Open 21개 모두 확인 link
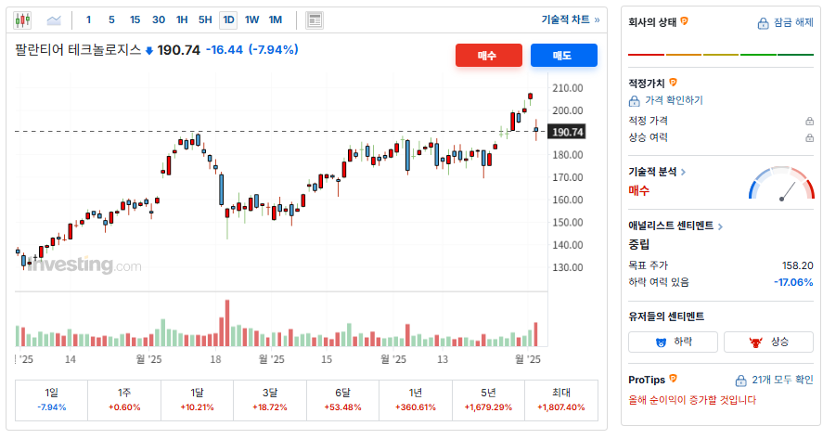823x439 pixels. click(782, 380)
